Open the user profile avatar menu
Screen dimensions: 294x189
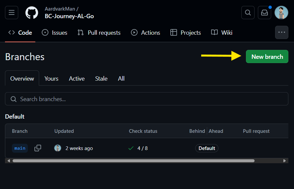coord(281,13)
